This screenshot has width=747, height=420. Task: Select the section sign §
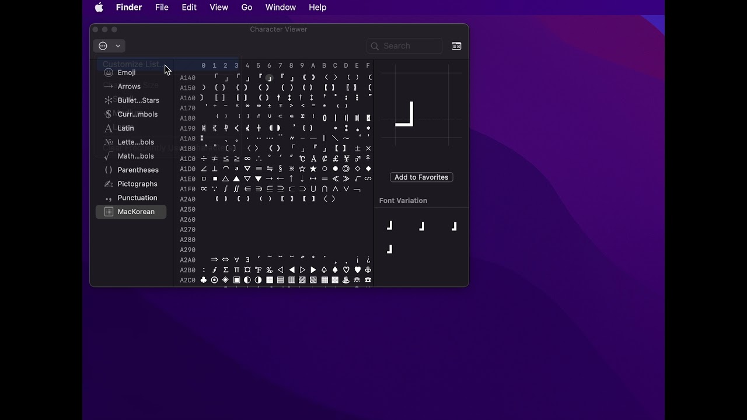click(x=281, y=169)
